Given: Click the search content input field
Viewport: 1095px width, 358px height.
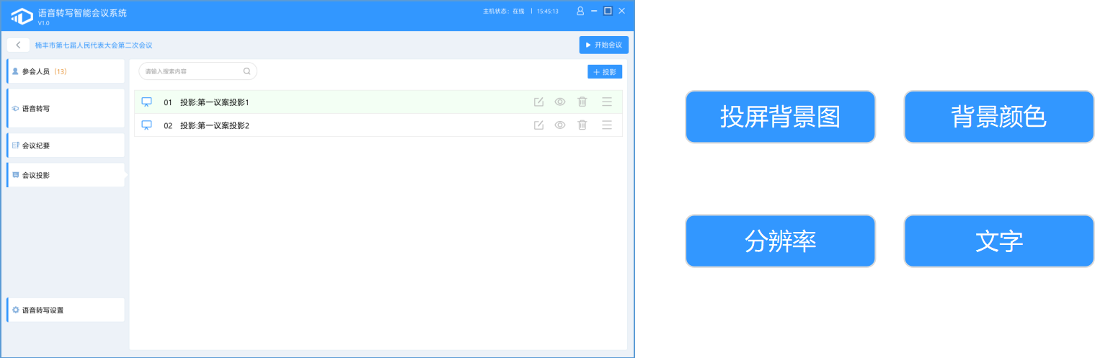Looking at the screenshot, I should [x=191, y=71].
